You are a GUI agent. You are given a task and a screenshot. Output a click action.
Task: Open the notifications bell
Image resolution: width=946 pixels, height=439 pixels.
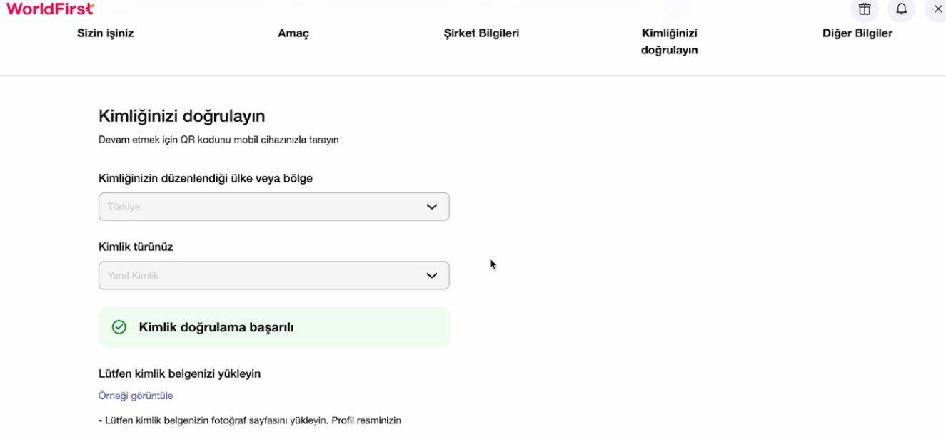(x=902, y=9)
